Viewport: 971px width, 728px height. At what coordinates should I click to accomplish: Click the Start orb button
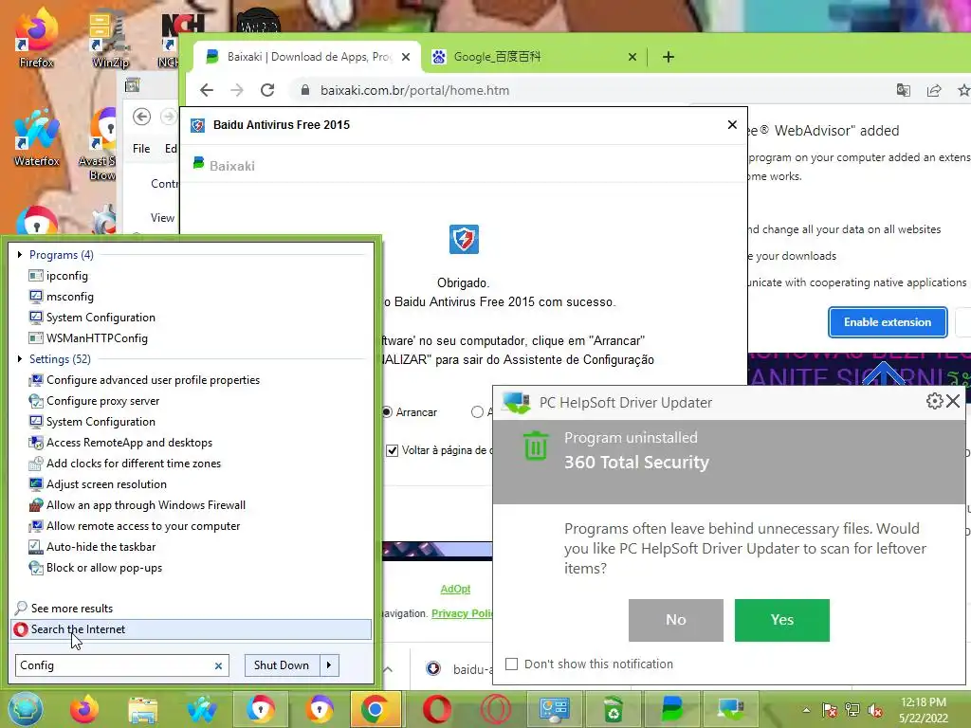(25, 709)
